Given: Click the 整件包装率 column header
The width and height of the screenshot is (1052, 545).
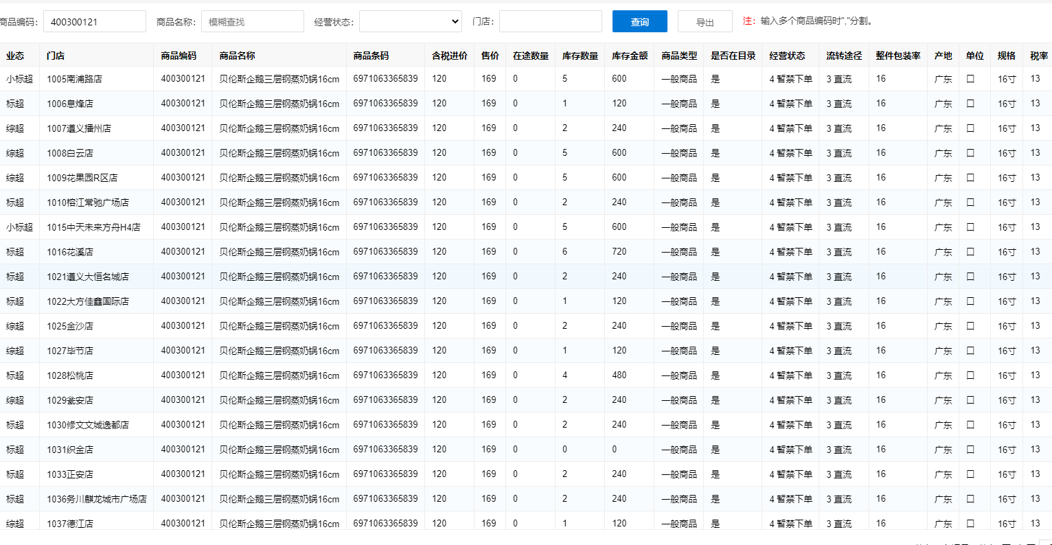Looking at the screenshot, I should (x=897, y=56).
